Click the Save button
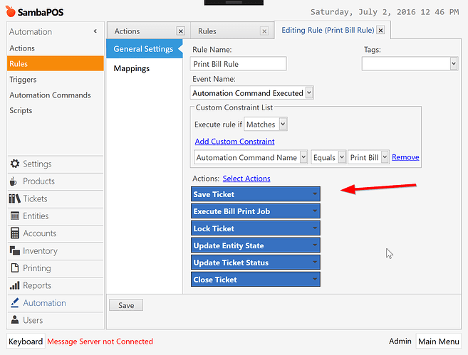The image size is (468, 355). click(126, 305)
